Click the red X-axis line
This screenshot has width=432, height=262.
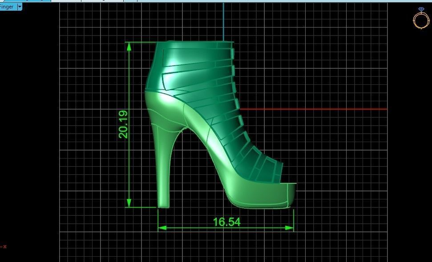(x=314, y=109)
